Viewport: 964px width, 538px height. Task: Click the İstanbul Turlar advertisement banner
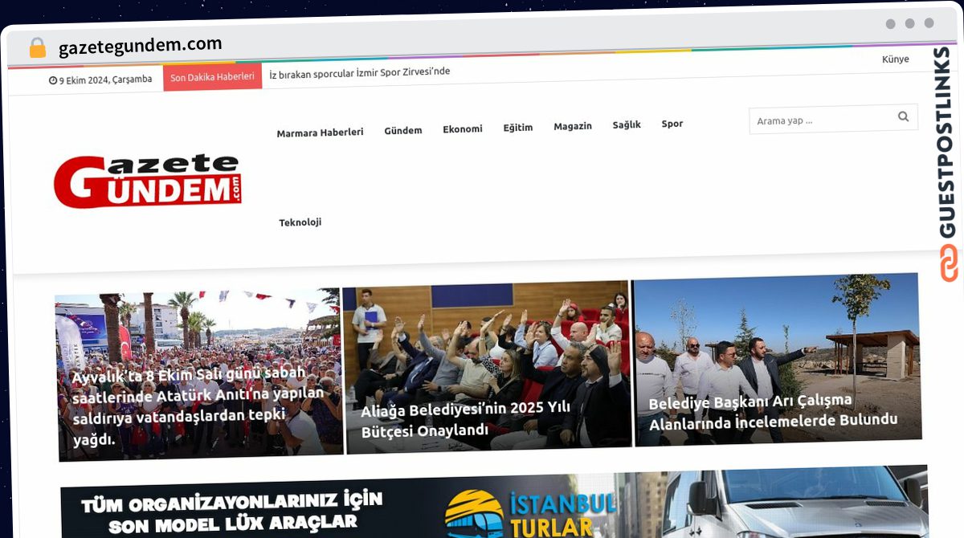click(x=494, y=503)
